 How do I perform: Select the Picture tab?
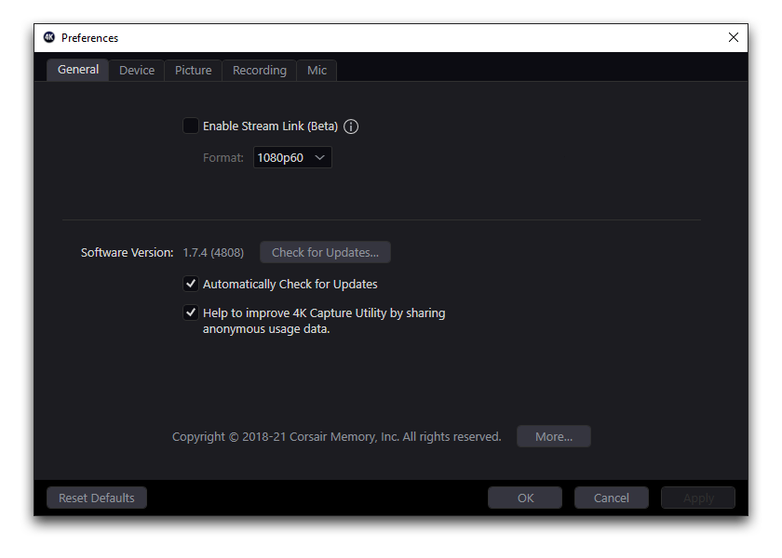pyautogui.click(x=193, y=70)
